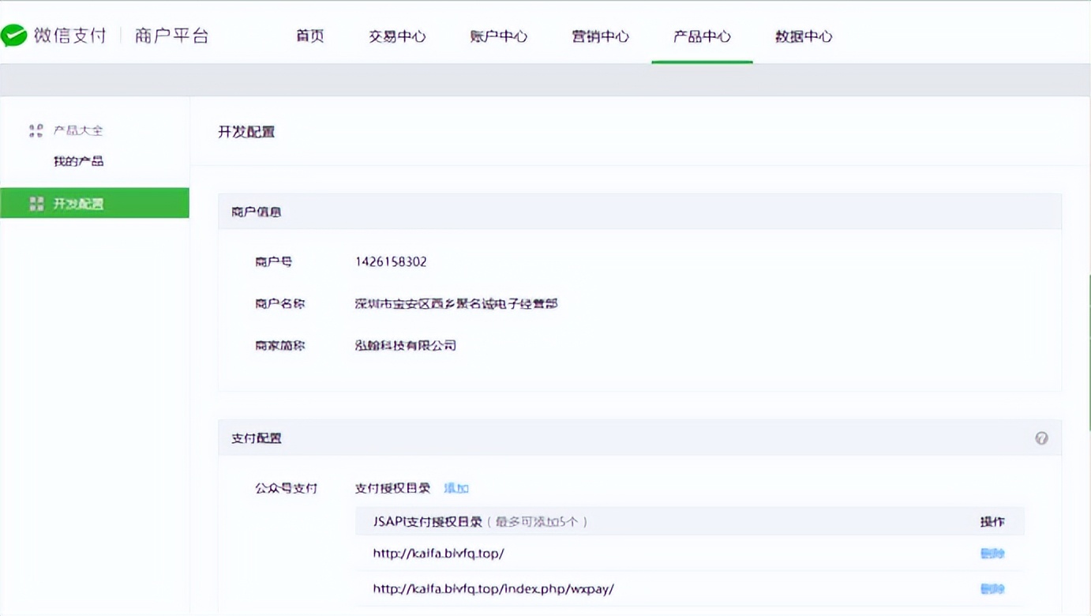Open the 交易中心 tab

398,36
